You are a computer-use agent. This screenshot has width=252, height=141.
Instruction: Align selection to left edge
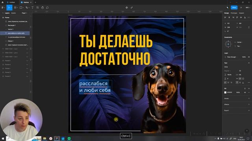pos(225,17)
